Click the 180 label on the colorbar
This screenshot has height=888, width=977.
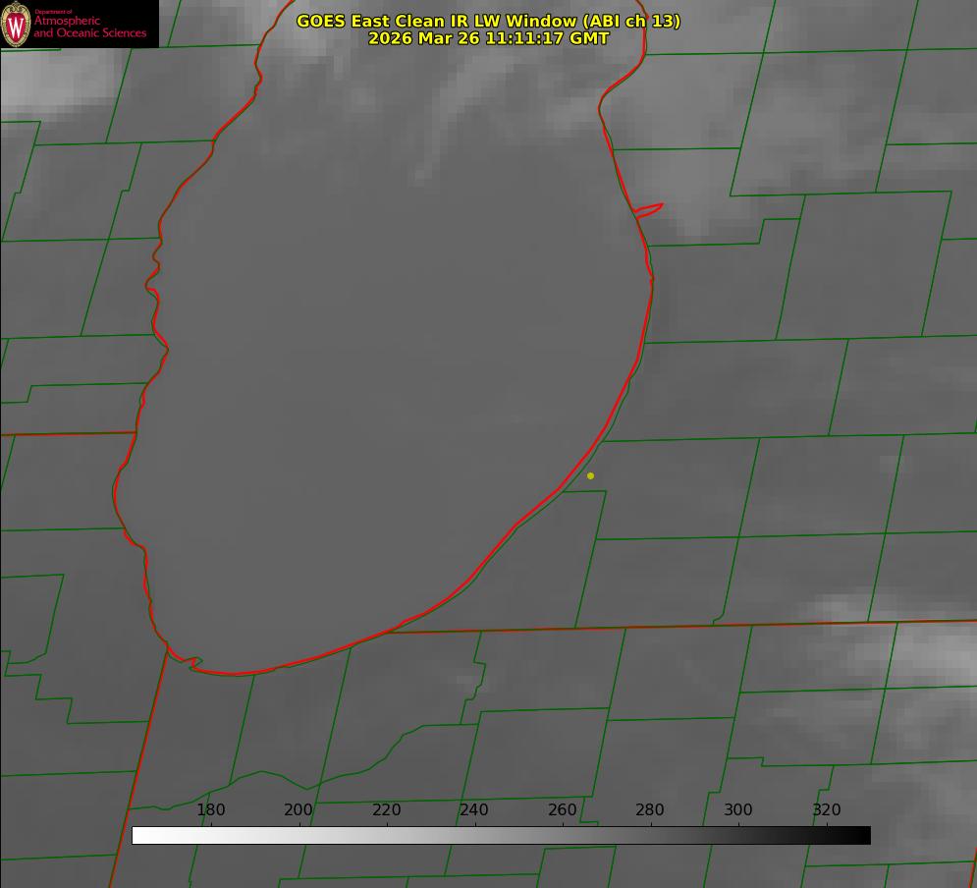pyautogui.click(x=211, y=810)
